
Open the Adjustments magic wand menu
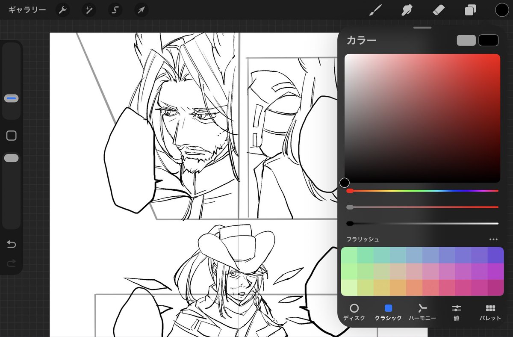(x=89, y=10)
